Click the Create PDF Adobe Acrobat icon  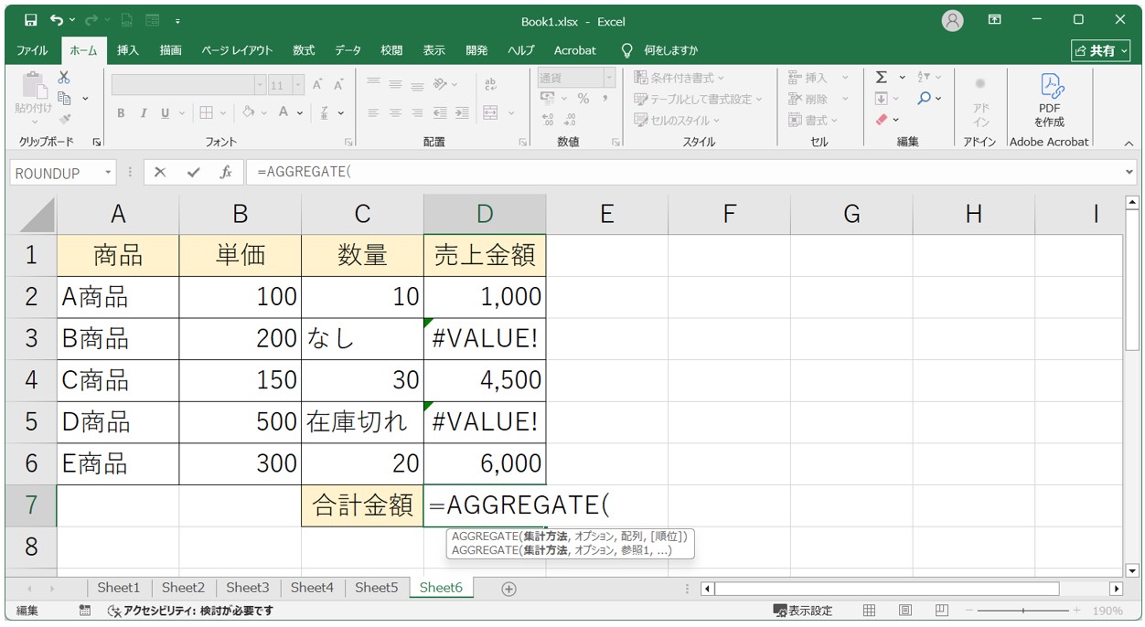(x=1049, y=101)
